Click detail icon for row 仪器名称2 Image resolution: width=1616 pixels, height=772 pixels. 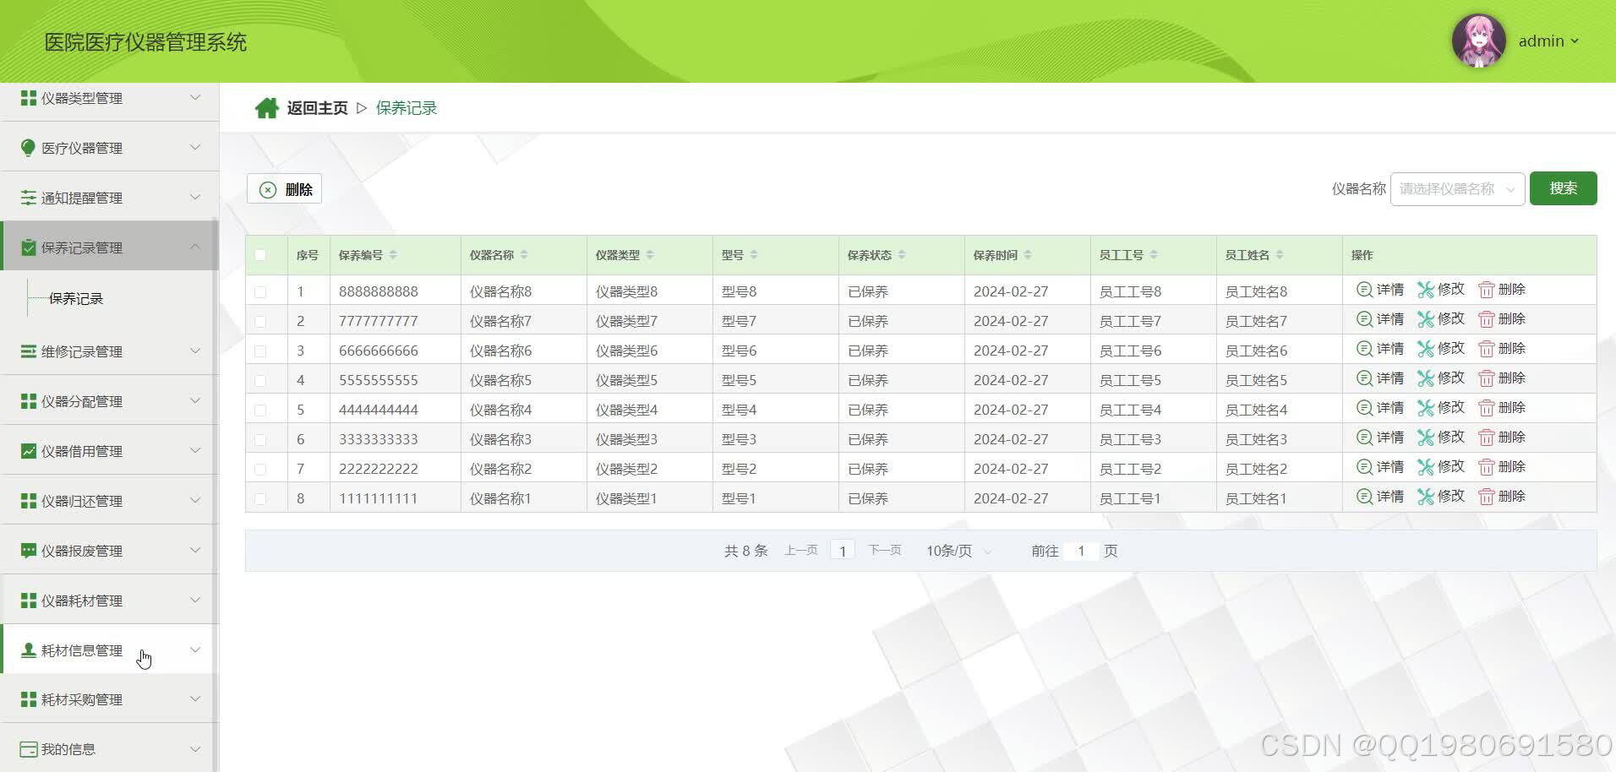pyautogui.click(x=1364, y=467)
